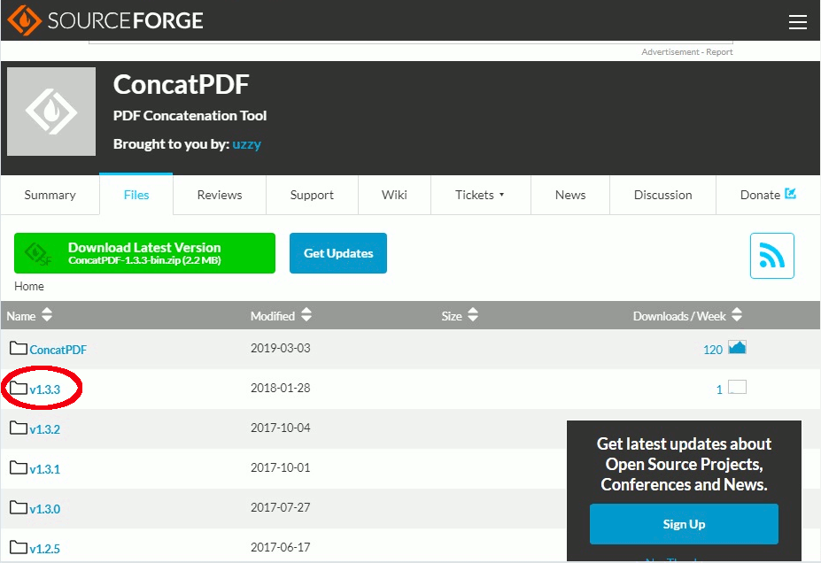This screenshot has height=563, width=821.
Task: Open the v1.2.5 folder link
Action: click(44, 548)
